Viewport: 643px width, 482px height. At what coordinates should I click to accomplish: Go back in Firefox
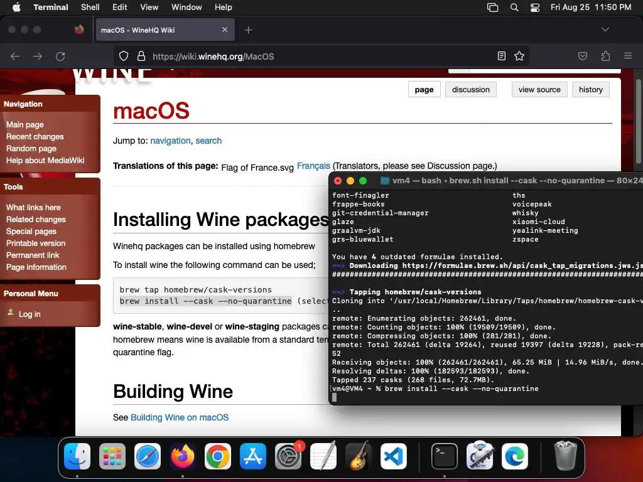pos(15,56)
